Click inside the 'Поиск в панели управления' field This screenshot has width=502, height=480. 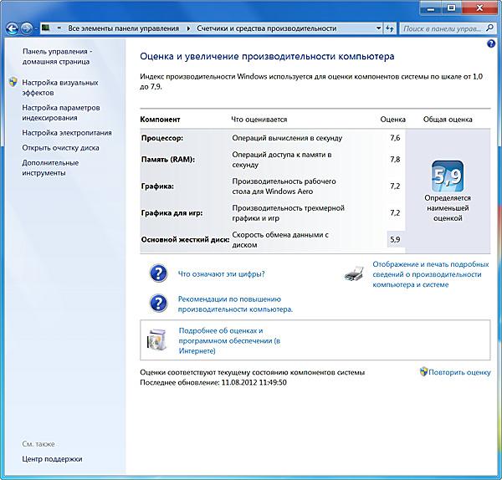pyautogui.click(x=439, y=28)
